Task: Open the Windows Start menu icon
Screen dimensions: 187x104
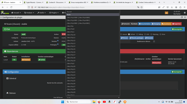Action: (x=63, y=102)
